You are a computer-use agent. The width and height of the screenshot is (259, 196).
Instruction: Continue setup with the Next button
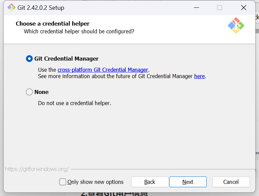[x=188, y=182]
